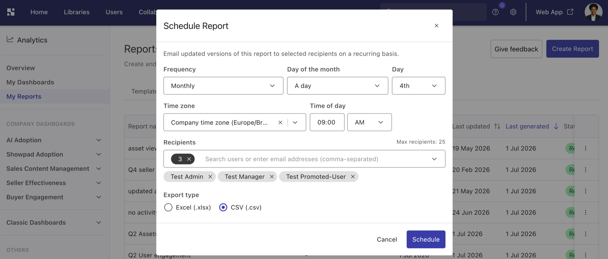Image resolution: width=608 pixels, height=259 pixels.
Task: Select CSV (.csv) export type
Action: point(223,207)
